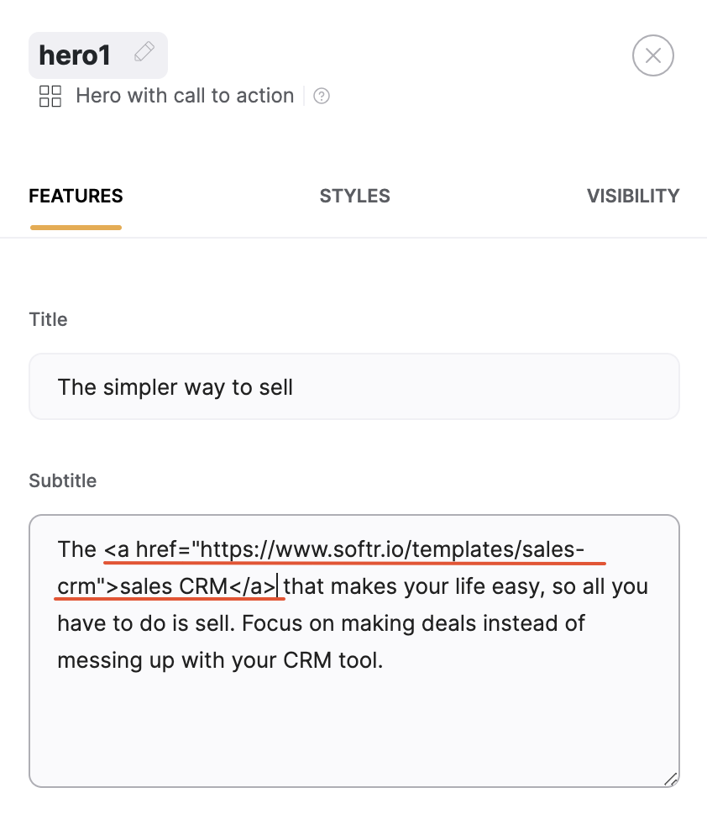
Task: Click the orange underline beneath FEATURES
Action: point(76,225)
